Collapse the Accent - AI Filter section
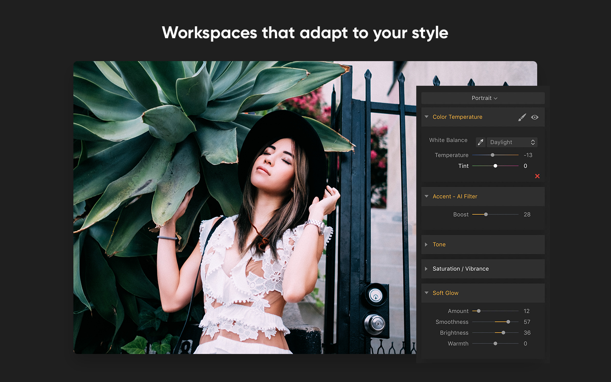 tap(426, 197)
